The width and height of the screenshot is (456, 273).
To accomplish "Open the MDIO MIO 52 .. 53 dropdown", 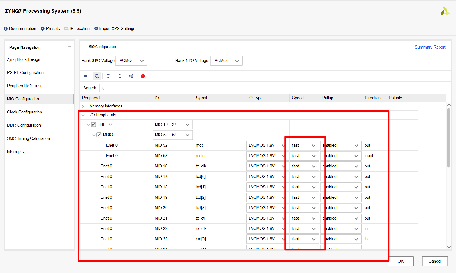I will 173,135.
